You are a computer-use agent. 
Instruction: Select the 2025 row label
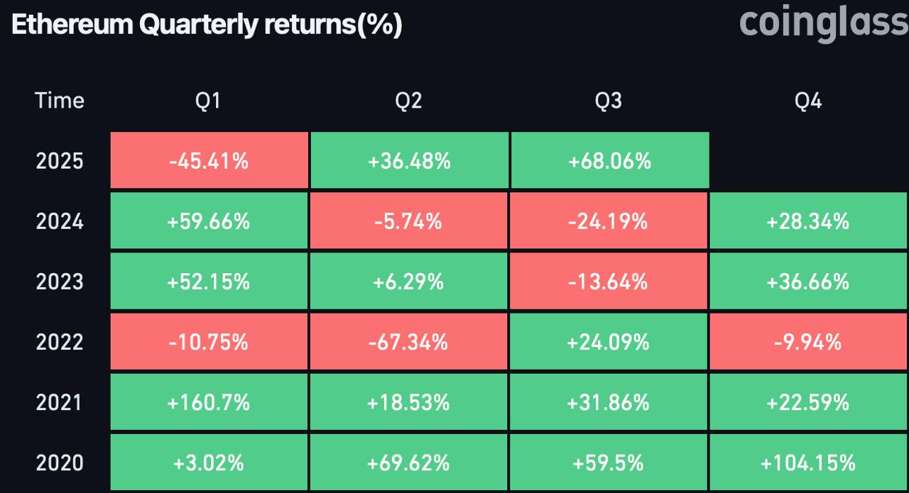[x=60, y=161]
